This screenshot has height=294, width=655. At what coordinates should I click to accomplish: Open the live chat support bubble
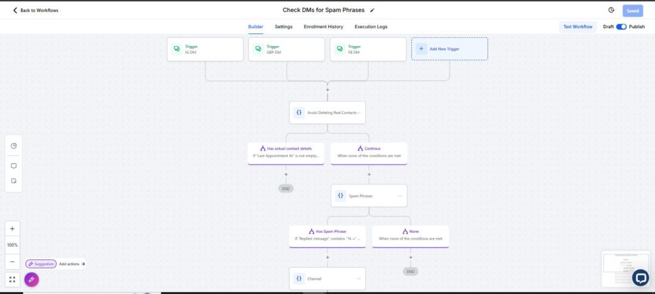640,278
